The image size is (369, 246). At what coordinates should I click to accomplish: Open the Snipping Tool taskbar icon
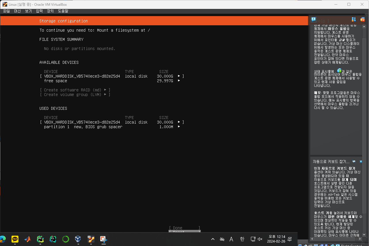[x=103, y=239]
